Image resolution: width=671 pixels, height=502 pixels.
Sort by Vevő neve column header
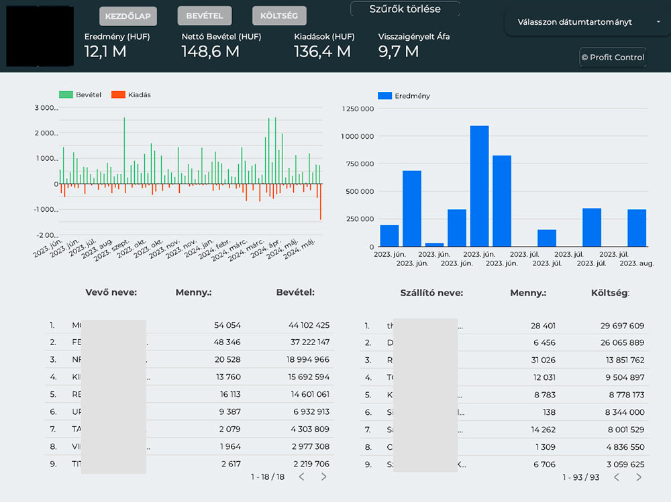(x=111, y=293)
